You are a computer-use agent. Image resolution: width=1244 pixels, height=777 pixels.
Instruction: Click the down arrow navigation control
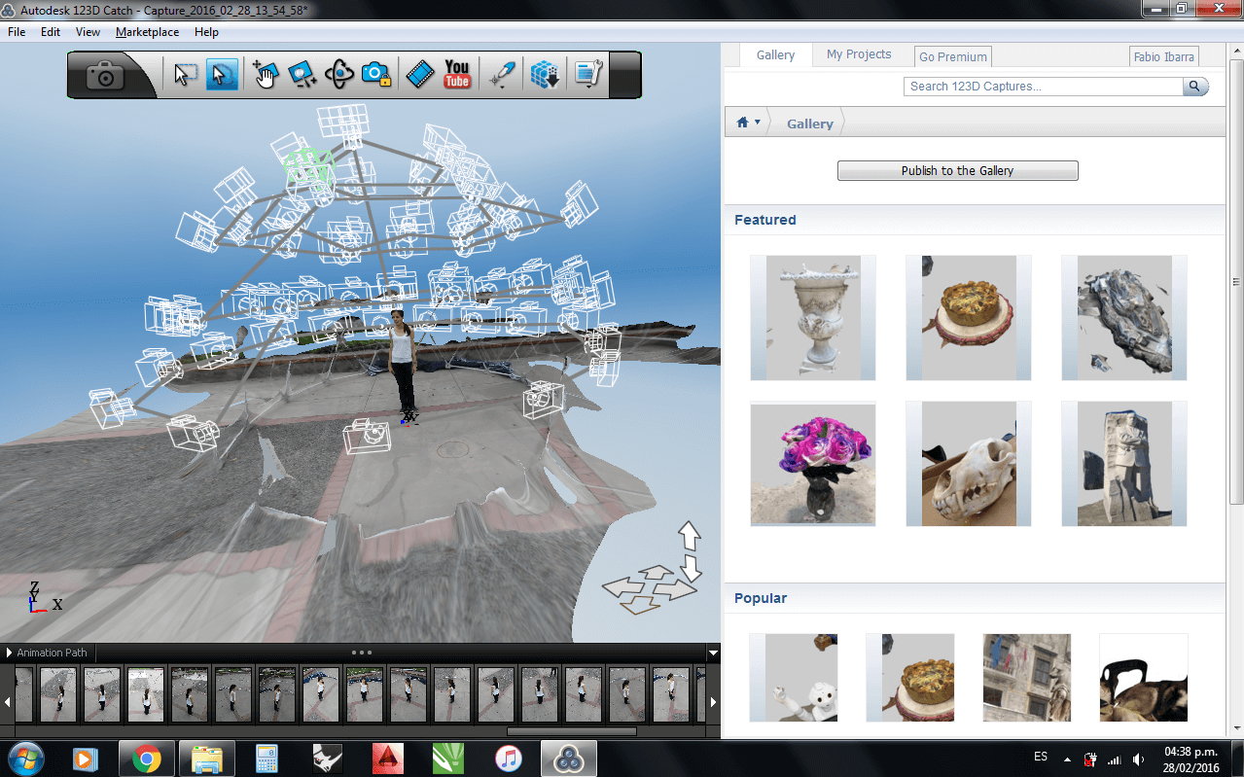click(x=690, y=568)
